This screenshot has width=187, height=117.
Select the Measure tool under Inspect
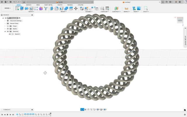pyautogui.click(x=126, y=8)
